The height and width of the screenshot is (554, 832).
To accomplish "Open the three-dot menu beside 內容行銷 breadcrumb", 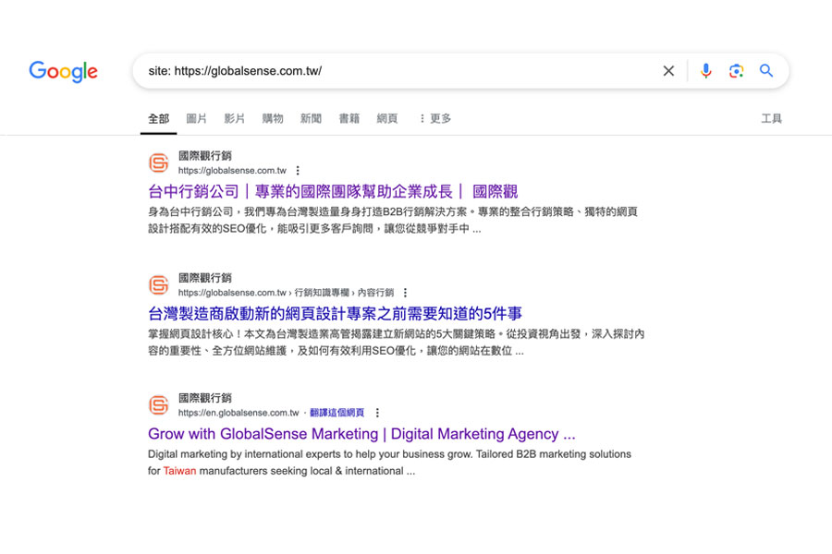I will click(406, 293).
